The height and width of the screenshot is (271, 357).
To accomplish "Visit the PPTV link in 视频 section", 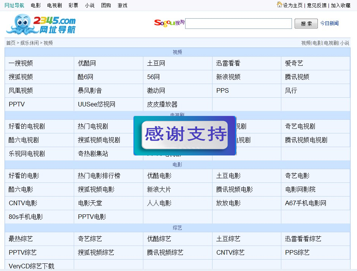I will pyautogui.click(x=17, y=104).
